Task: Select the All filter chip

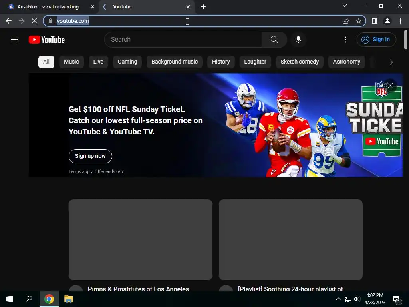Action: 46,62
